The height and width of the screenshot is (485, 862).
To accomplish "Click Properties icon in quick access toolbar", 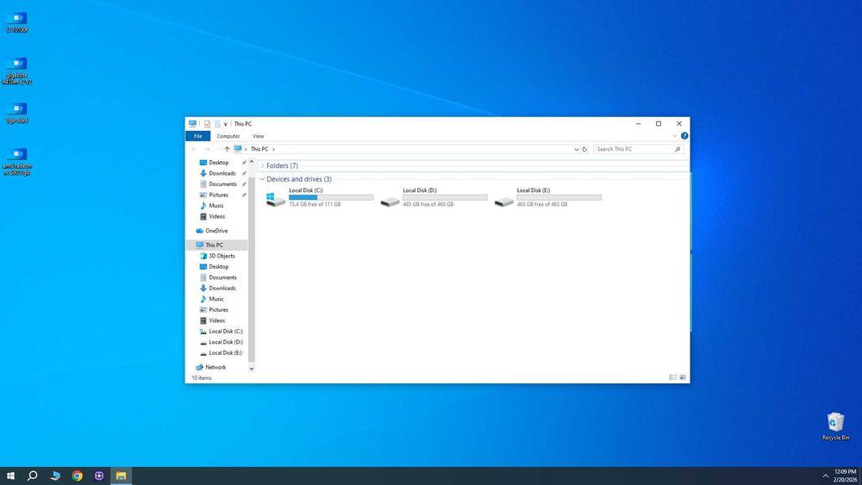I will click(x=207, y=124).
